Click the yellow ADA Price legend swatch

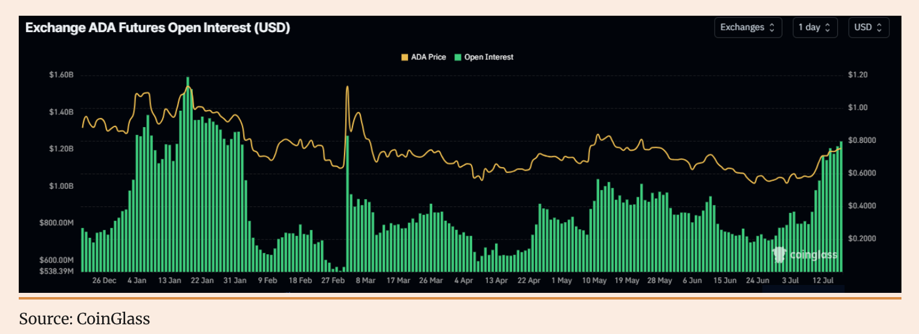pos(404,57)
